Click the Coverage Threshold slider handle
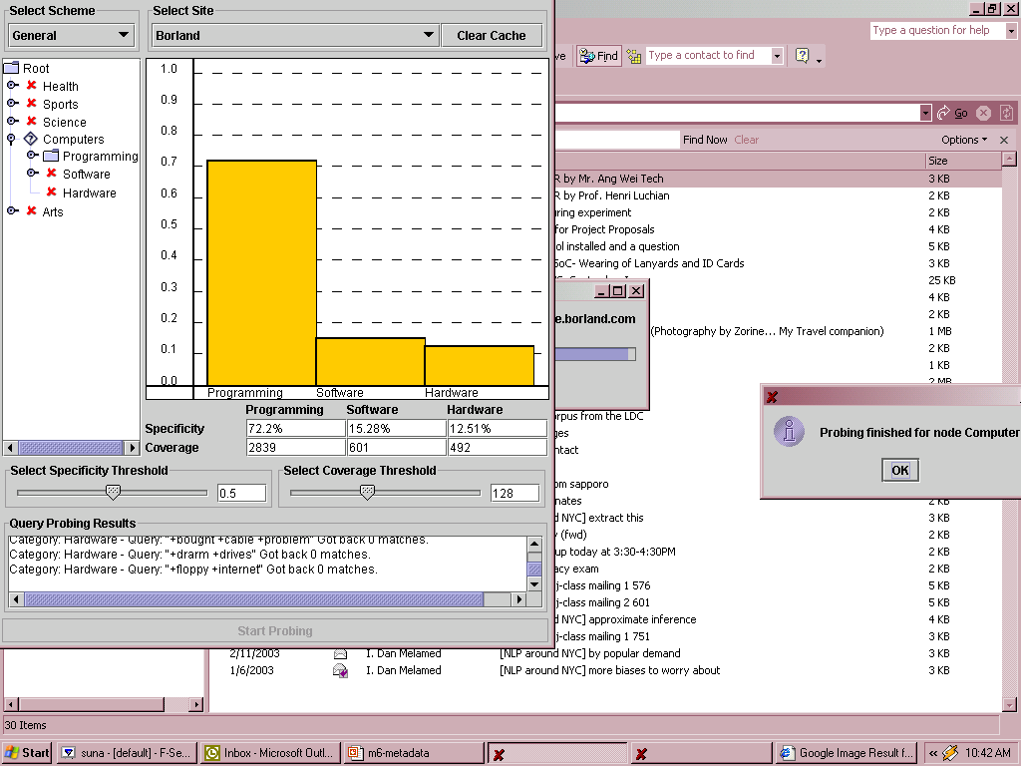Viewport: 1021px width, 766px height. 367,492
